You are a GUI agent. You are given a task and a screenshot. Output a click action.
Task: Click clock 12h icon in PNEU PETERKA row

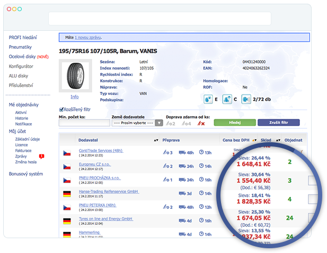(205, 207)
